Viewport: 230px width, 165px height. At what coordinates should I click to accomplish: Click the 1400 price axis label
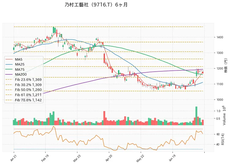click(220, 37)
